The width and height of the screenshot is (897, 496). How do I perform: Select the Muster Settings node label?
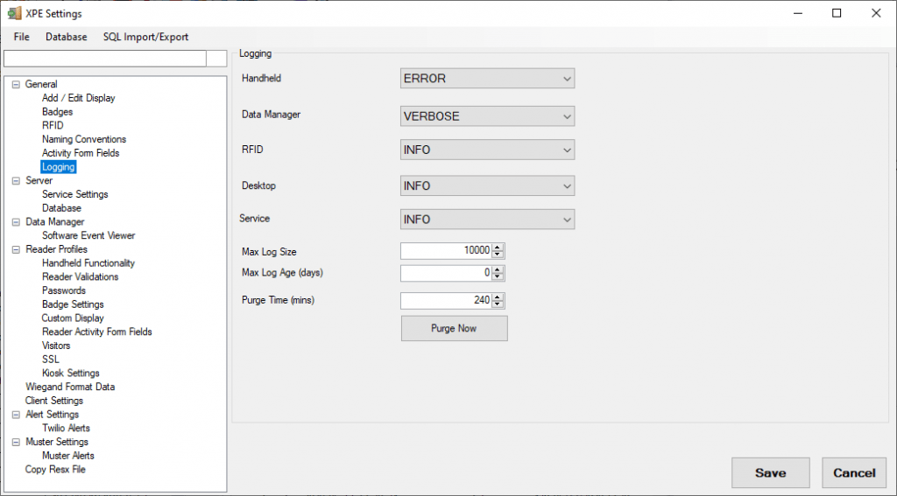[57, 442]
